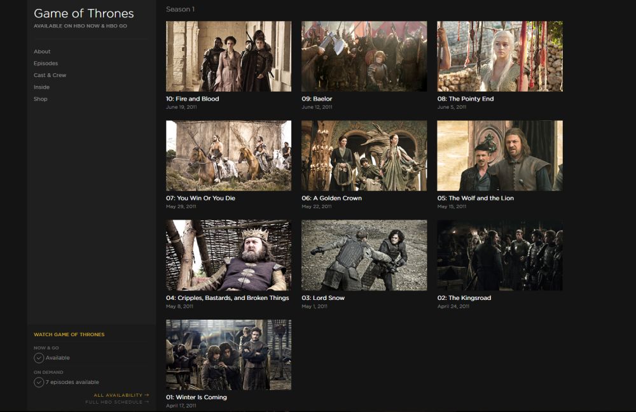The image size is (636, 412).
Task: Open the Fire and Blood episode thumbnail
Action: pos(228,57)
